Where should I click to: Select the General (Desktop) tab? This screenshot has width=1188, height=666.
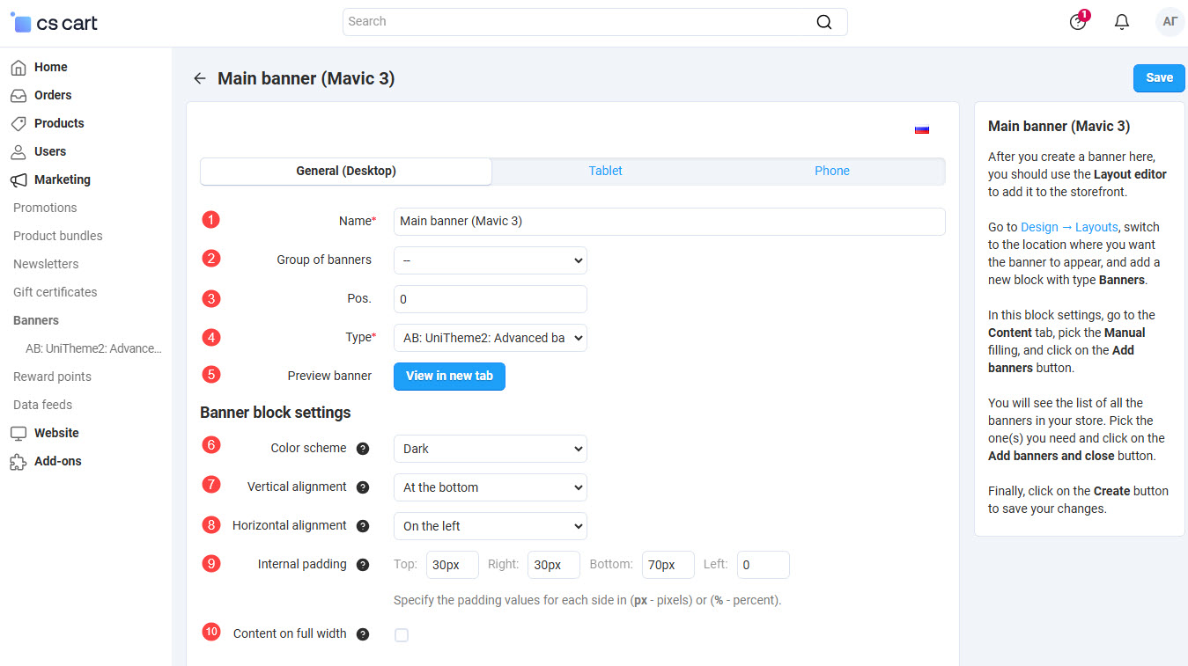[x=346, y=171]
